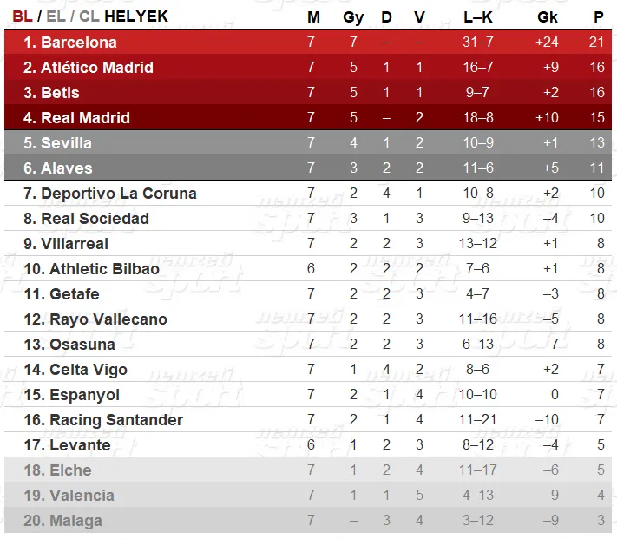
Task: Open the Barcelona team row
Action: tap(308, 42)
